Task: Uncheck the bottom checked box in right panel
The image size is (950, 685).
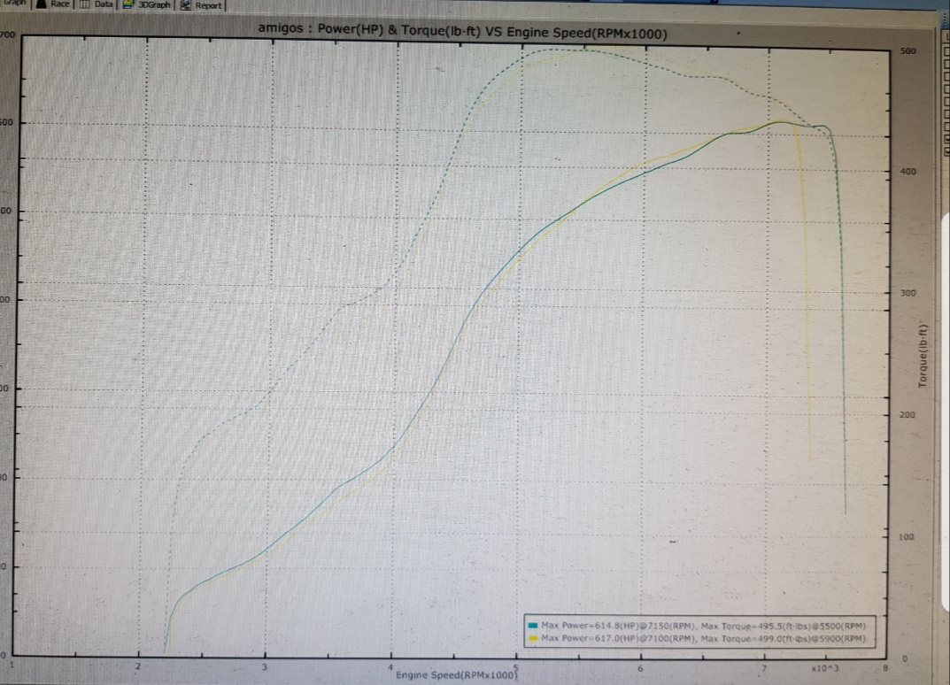Action: pos(946,150)
